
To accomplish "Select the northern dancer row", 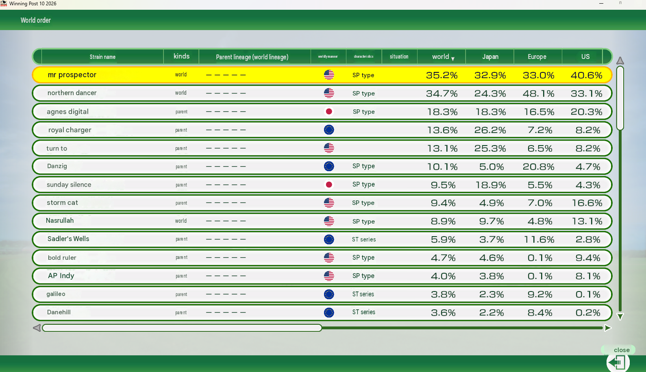I will point(322,93).
